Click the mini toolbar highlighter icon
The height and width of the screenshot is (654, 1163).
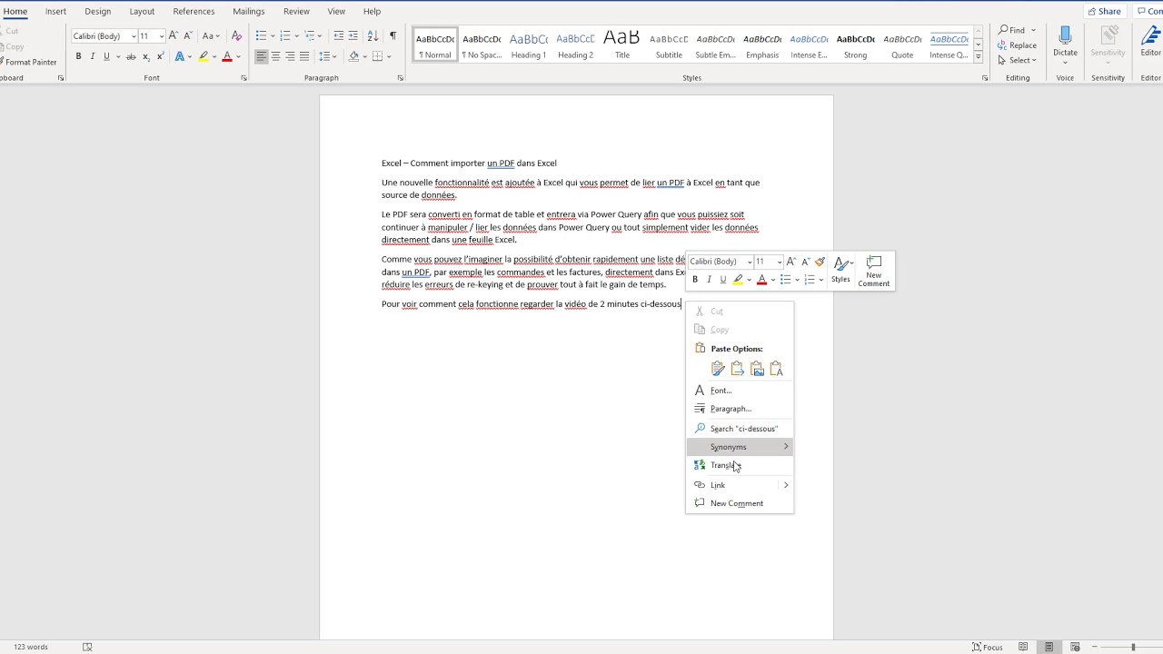coord(738,280)
